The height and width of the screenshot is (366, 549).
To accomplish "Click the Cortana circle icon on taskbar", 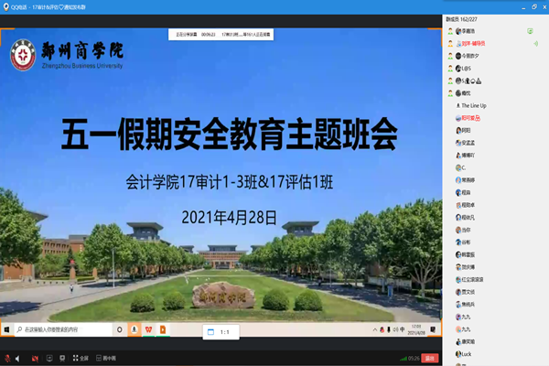I will pyautogui.click(x=120, y=329).
